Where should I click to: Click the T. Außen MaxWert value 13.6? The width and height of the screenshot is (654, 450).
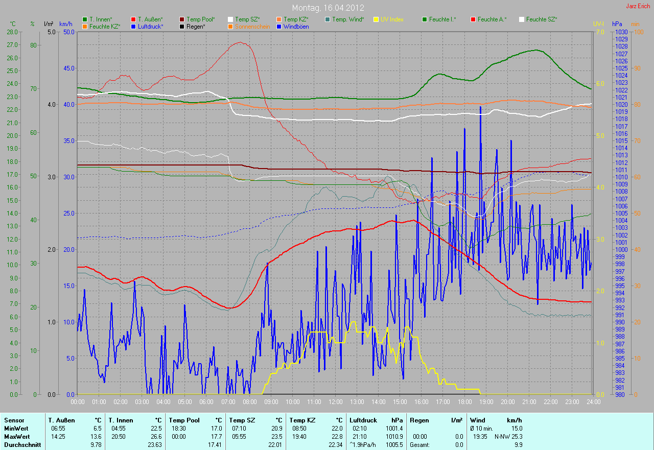tap(96, 437)
